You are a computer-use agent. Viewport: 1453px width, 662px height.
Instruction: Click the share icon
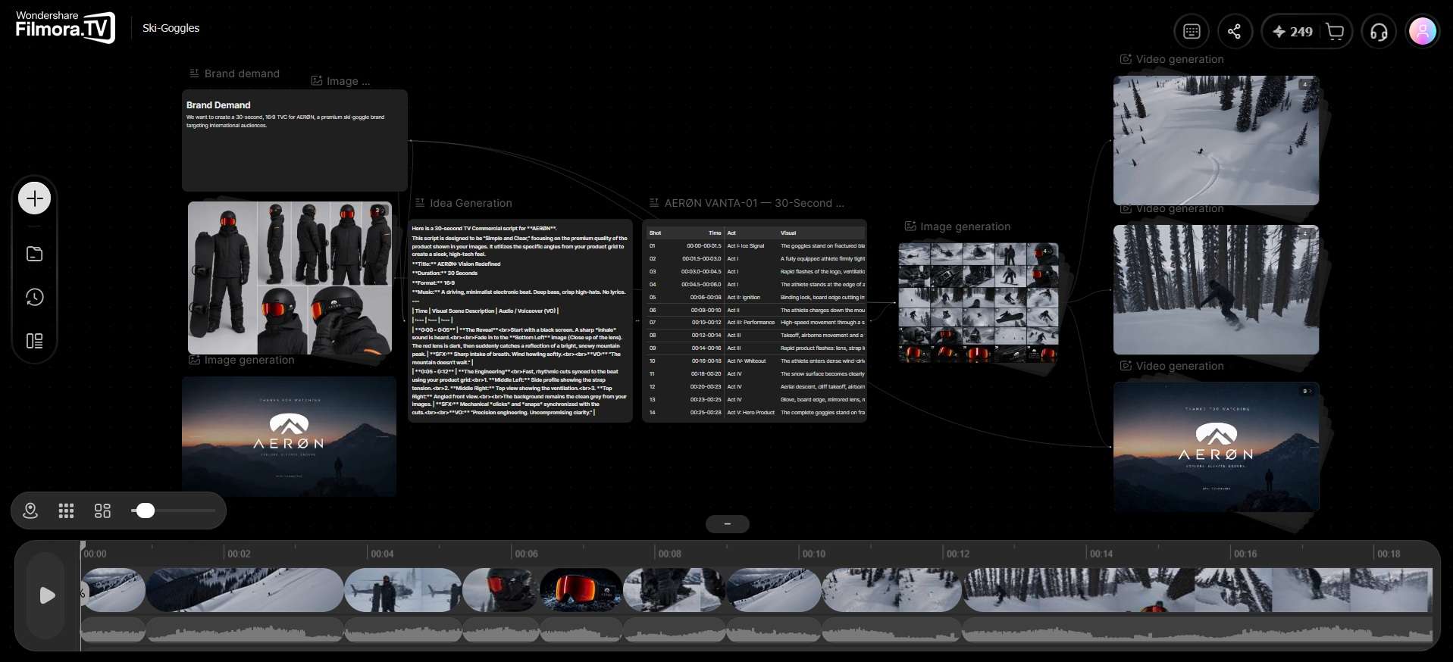point(1235,31)
